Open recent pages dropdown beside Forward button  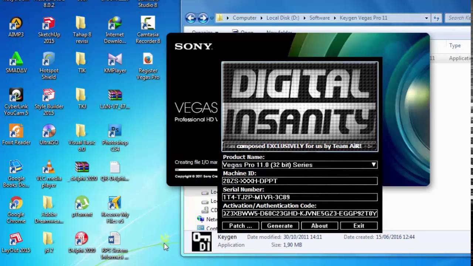coord(212,18)
